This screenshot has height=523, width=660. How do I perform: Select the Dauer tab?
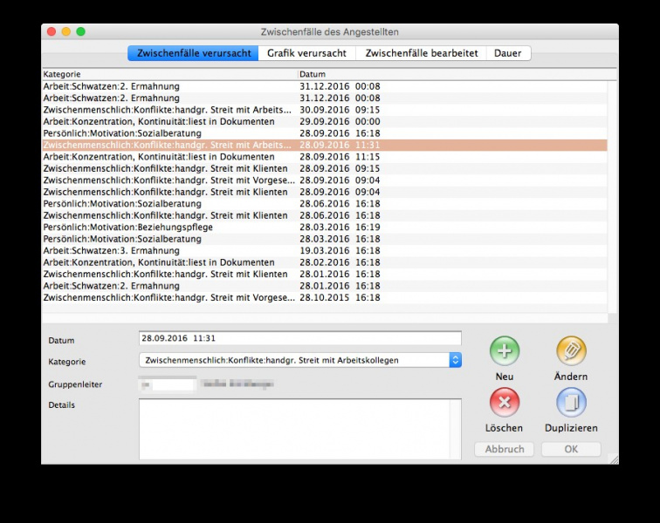pos(507,53)
